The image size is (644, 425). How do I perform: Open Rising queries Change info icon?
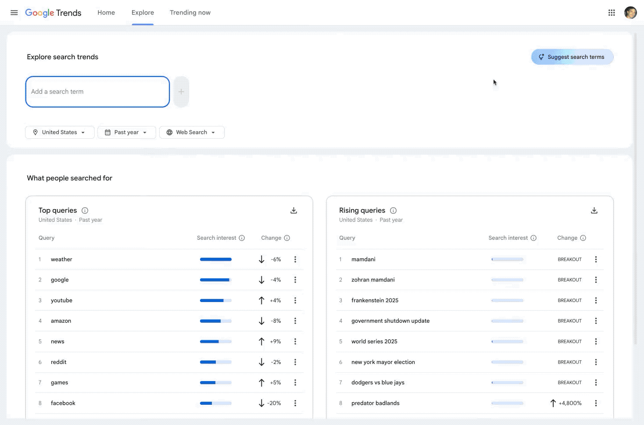[583, 238]
